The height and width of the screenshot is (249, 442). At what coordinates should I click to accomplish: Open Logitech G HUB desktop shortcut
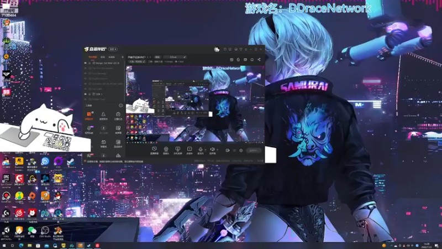(x=6, y=215)
